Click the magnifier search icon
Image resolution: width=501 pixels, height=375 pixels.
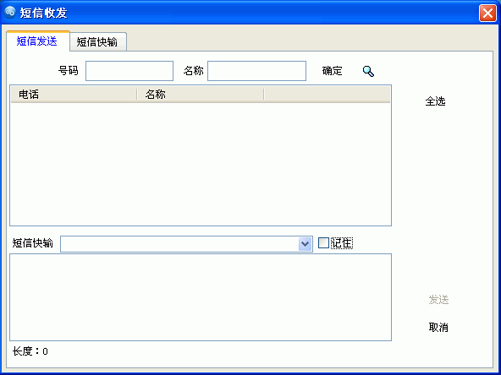[368, 71]
